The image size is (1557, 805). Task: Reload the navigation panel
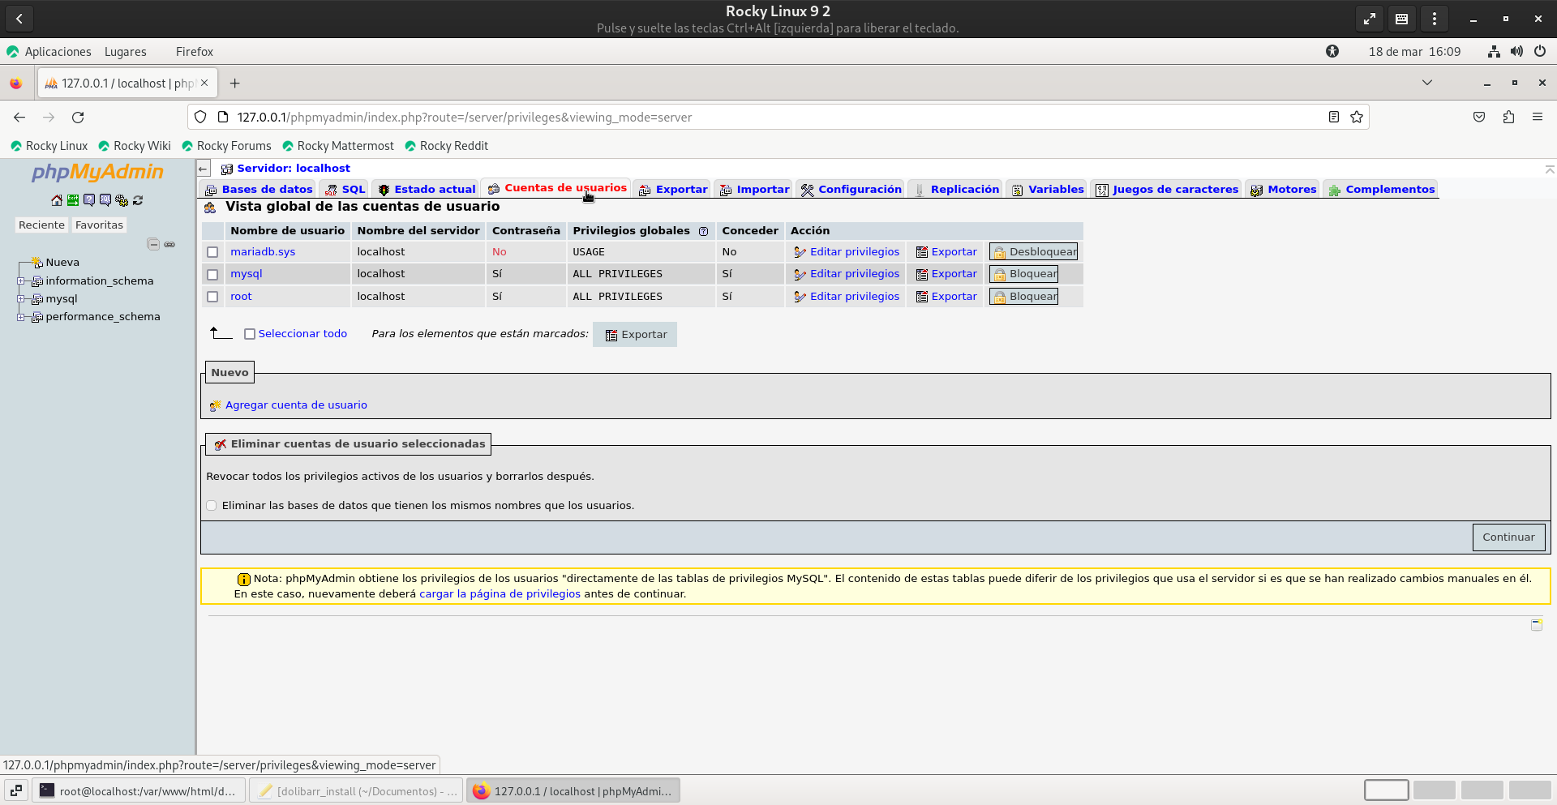click(x=138, y=200)
